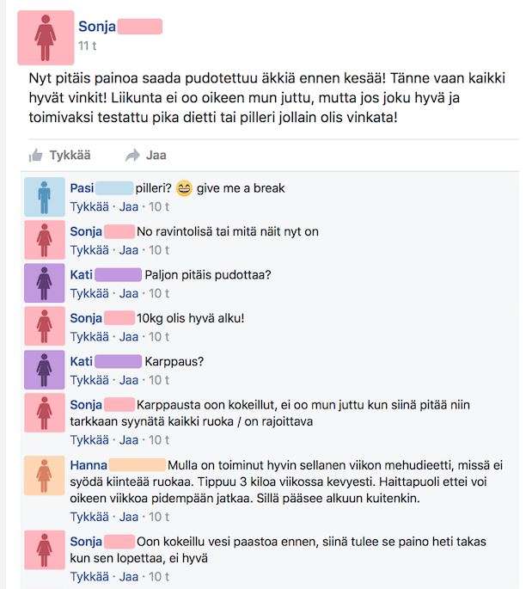532x589 pixels.
Task: Click Kati's purple avatar on Paljon pitäis pudottaa comment
Action: [45, 283]
